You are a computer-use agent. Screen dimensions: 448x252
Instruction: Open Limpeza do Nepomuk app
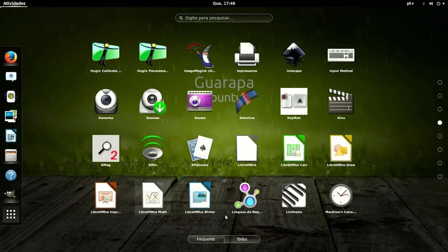click(247, 198)
